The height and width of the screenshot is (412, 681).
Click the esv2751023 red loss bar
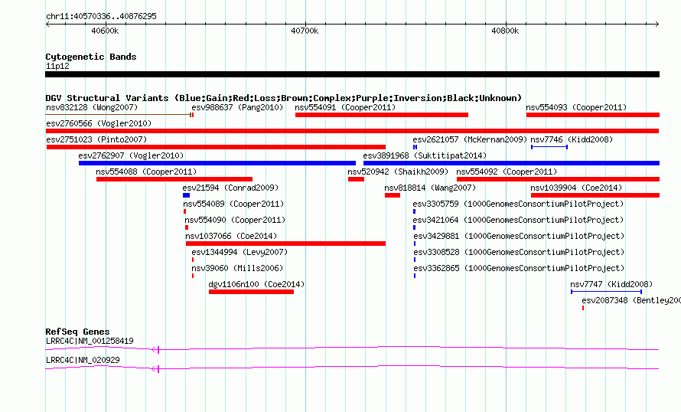pyautogui.click(x=216, y=147)
